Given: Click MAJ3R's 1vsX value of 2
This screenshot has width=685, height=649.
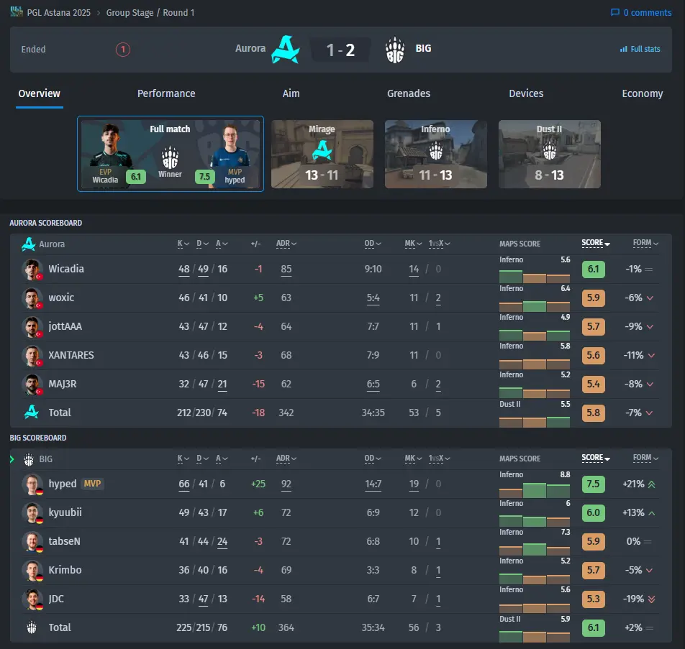Looking at the screenshot, I should point(438,384).
